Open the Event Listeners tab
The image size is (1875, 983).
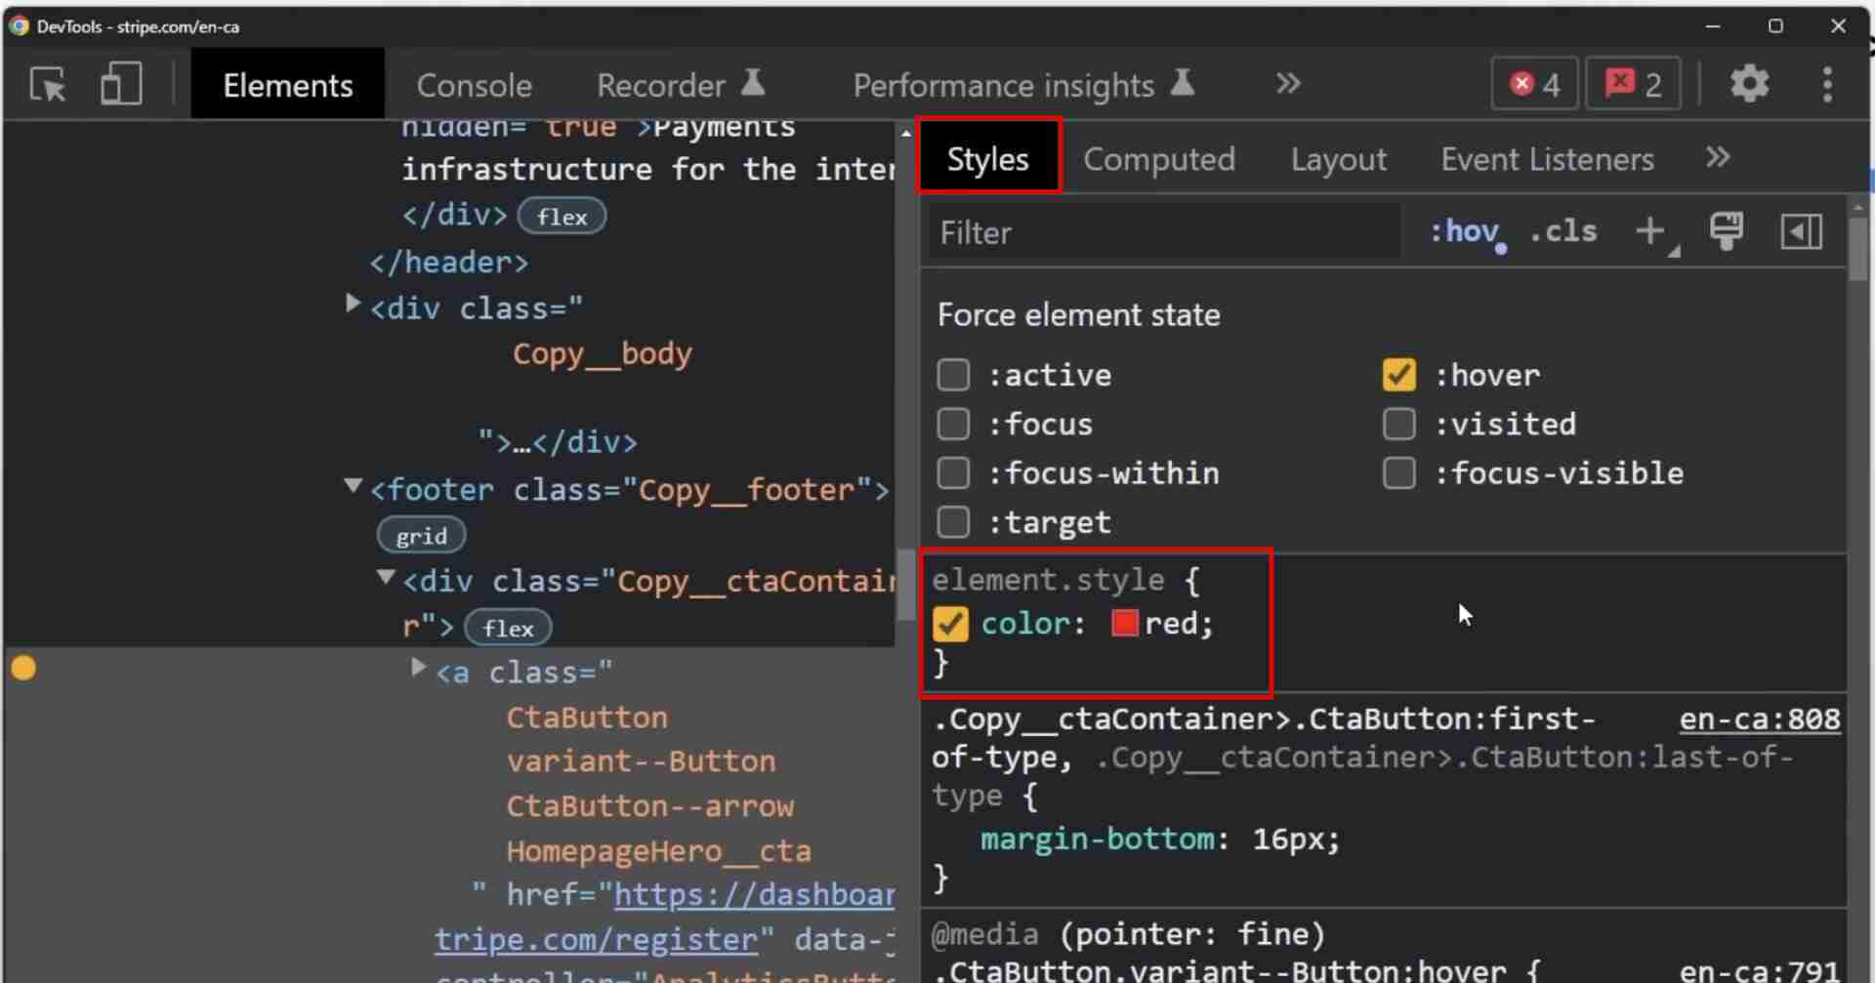click(1547, 159)
